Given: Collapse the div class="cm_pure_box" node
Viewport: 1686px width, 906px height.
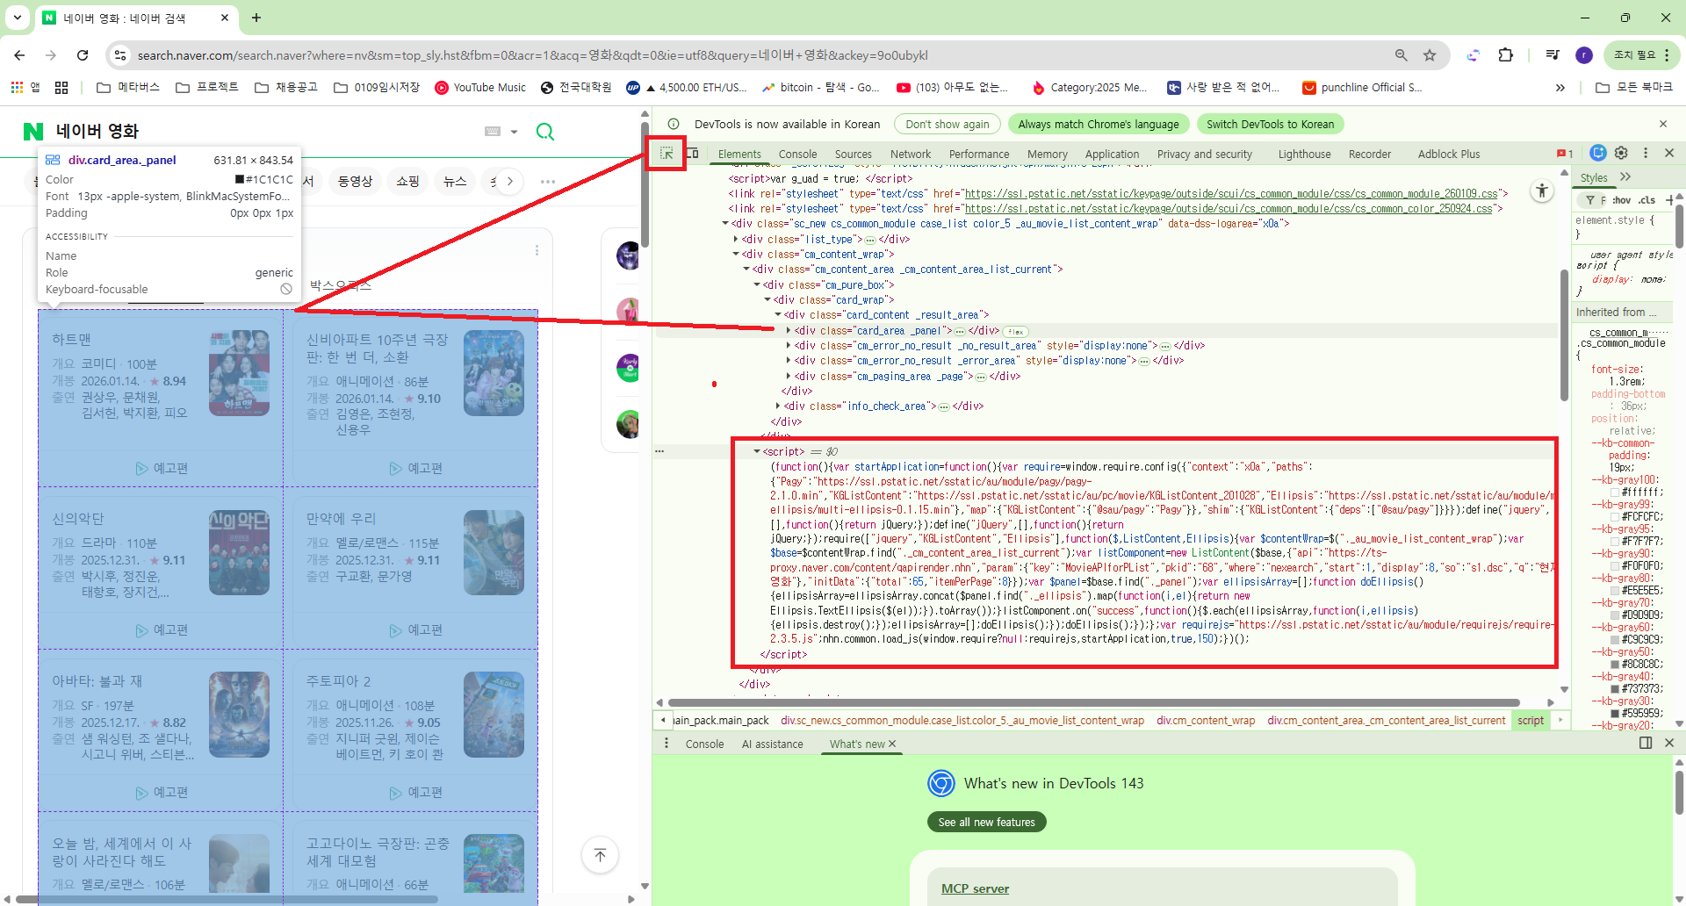Looking at the screenshot, I should point(757,285).
